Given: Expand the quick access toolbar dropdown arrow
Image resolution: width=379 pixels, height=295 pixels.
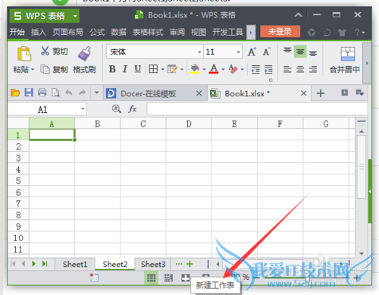Looking at the screenshot, I should [96, 93].
